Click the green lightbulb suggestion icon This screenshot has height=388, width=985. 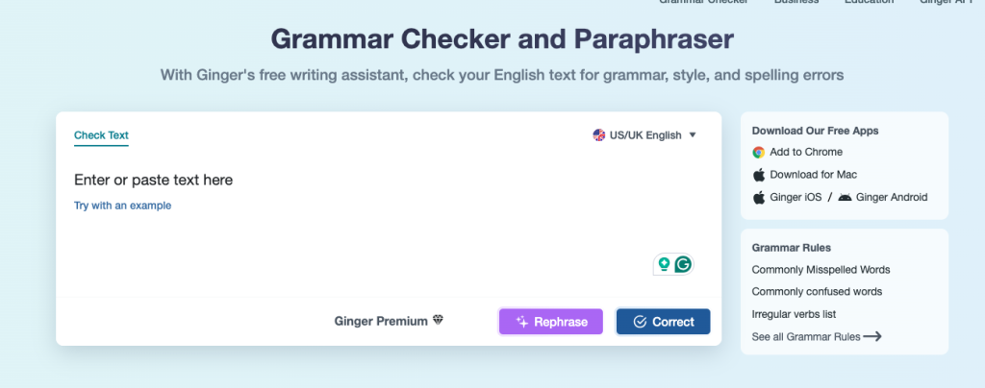coord(664,264)
